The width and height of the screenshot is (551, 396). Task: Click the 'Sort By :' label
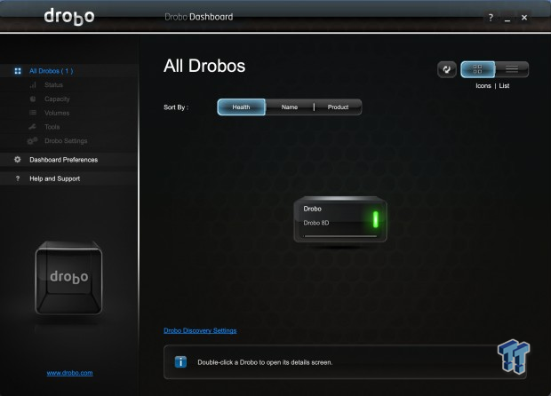point(176,107)
